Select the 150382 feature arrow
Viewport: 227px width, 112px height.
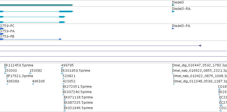pyautogui.click(x=30, y=73)
